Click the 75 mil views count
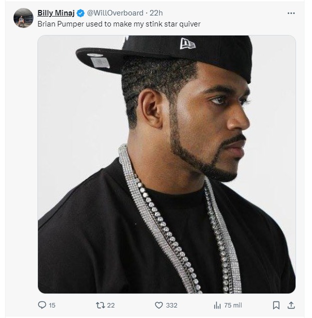This screenshot has width=312, height=318. [x=233, y=305]
